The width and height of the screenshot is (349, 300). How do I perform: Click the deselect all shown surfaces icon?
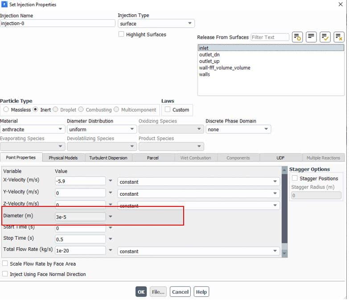(x=339, y=37)
